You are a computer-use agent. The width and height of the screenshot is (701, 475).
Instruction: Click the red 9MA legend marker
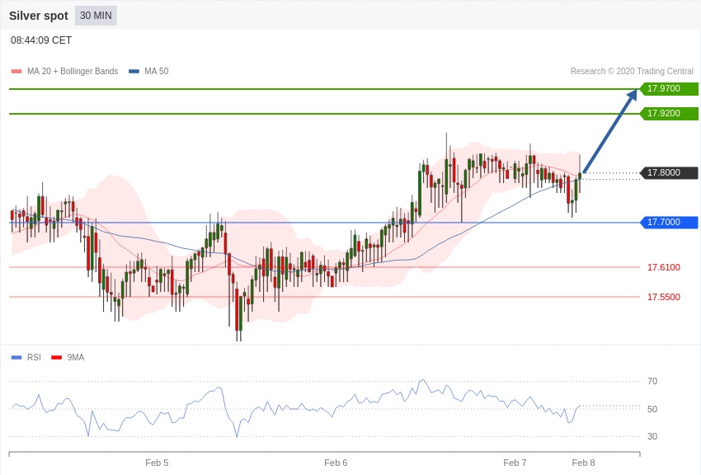(x=56, y=357)
